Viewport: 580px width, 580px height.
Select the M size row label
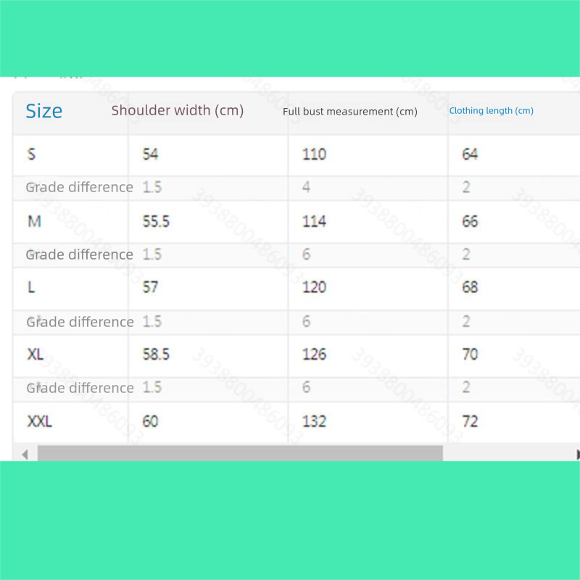[34, 221]
